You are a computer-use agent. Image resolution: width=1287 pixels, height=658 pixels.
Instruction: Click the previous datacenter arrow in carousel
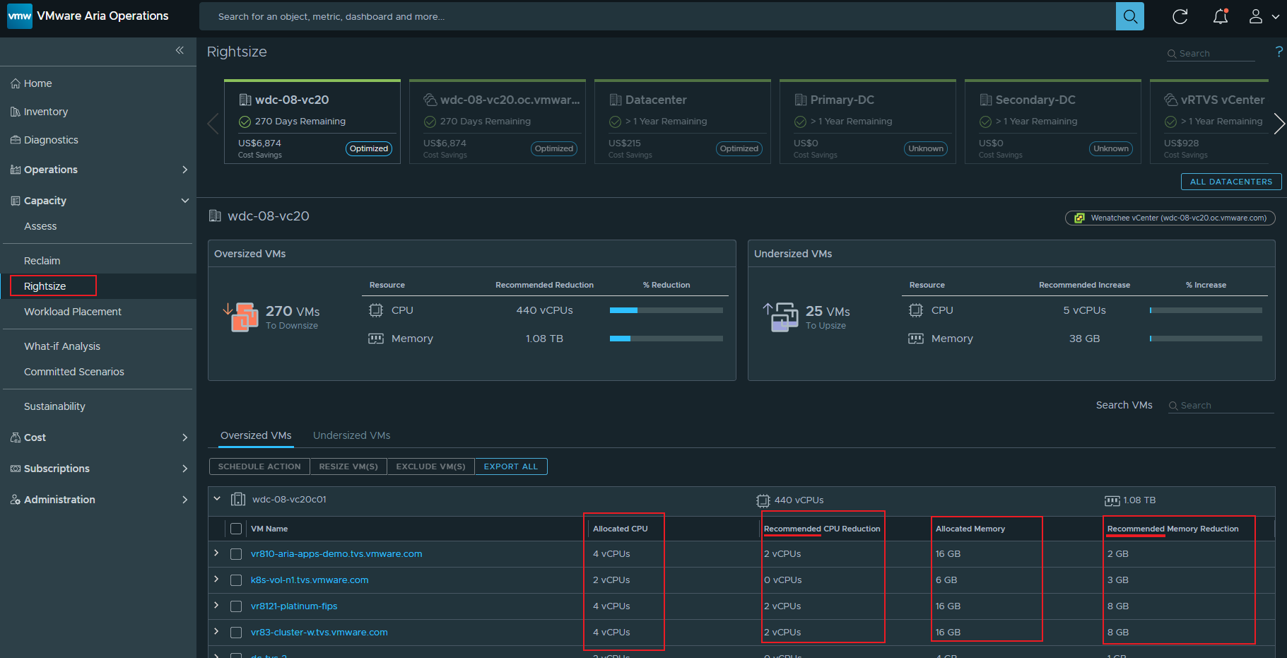(x=213, y=124)
